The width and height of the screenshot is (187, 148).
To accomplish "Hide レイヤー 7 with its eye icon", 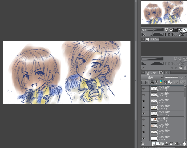I will pos(144,101).
